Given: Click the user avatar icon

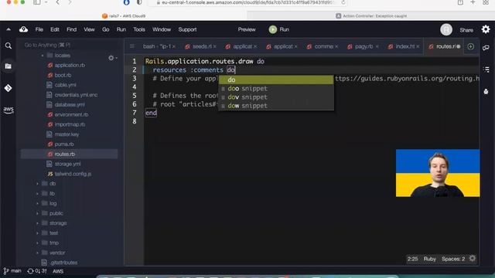Looking at the screenshot, I should pyautogui.click(x=446, y=29).
